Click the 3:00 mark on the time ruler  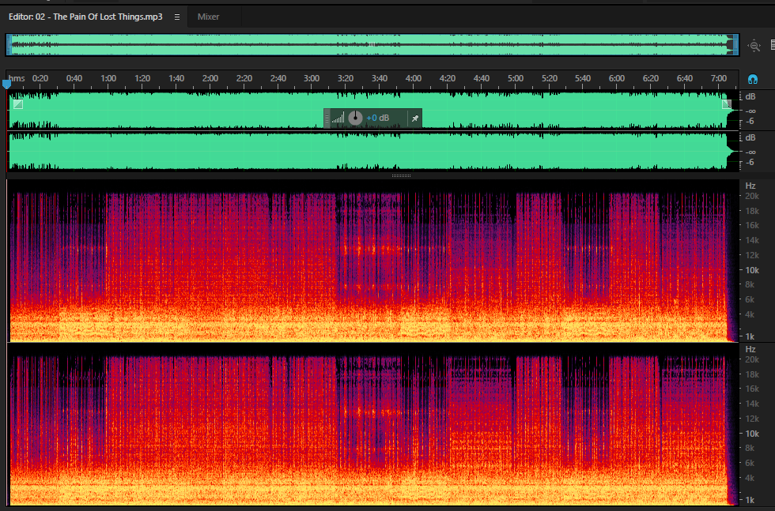(312, 78)
